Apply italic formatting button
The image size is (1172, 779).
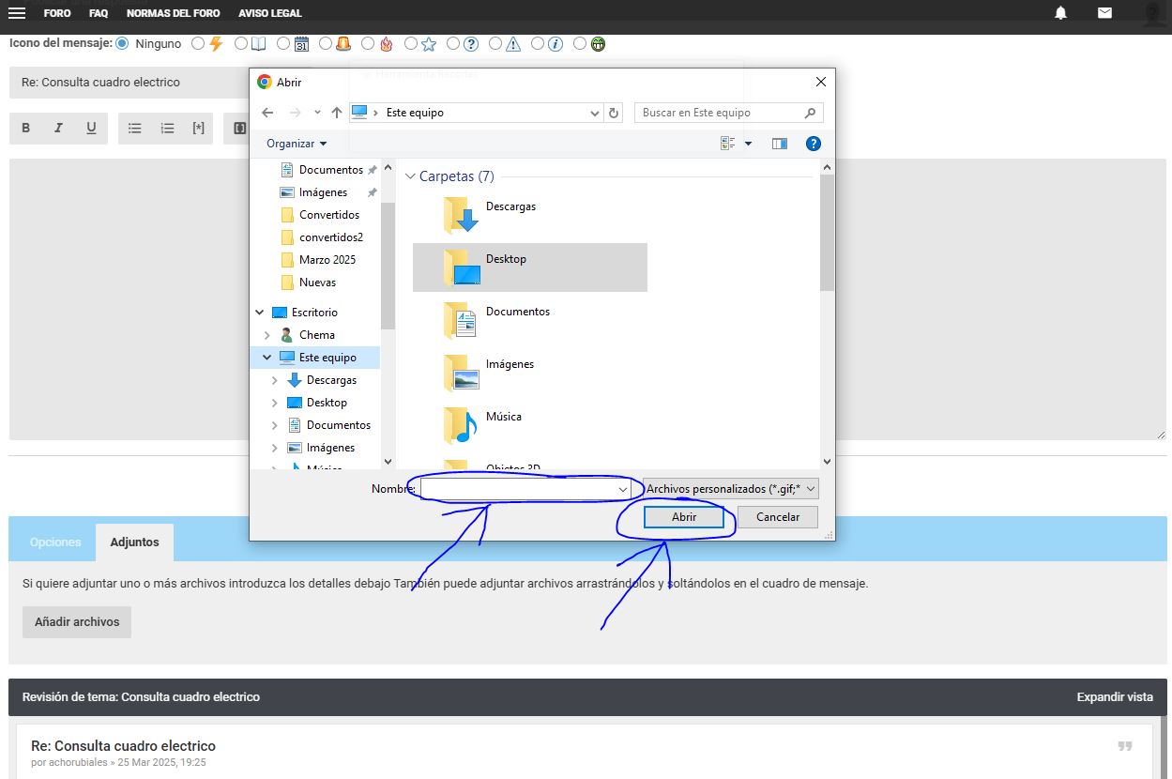point(58,129)
